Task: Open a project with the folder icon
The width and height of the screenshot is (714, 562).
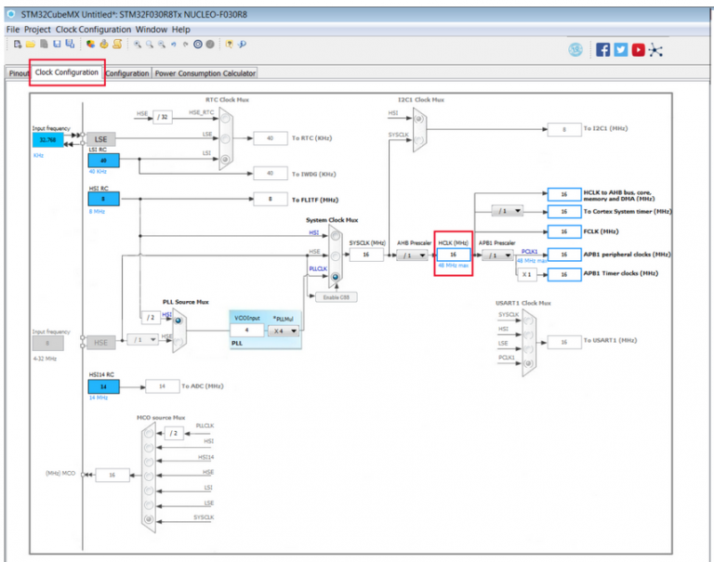Action: (31, 45)
